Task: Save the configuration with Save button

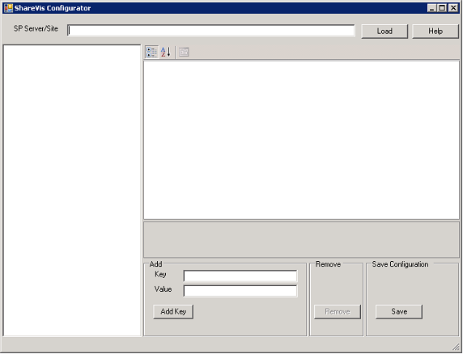Action: pyautogui.click(x=399, y=311)
